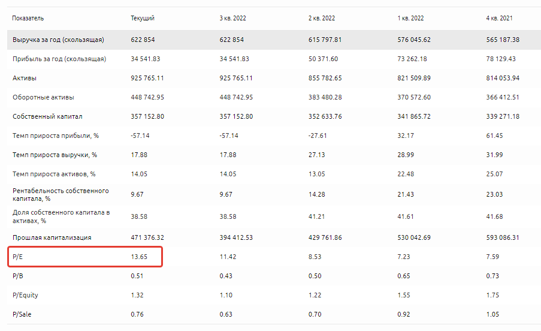Select the "Активы" row label
Viewport: 541px width, 331px height.
(25, 79)
